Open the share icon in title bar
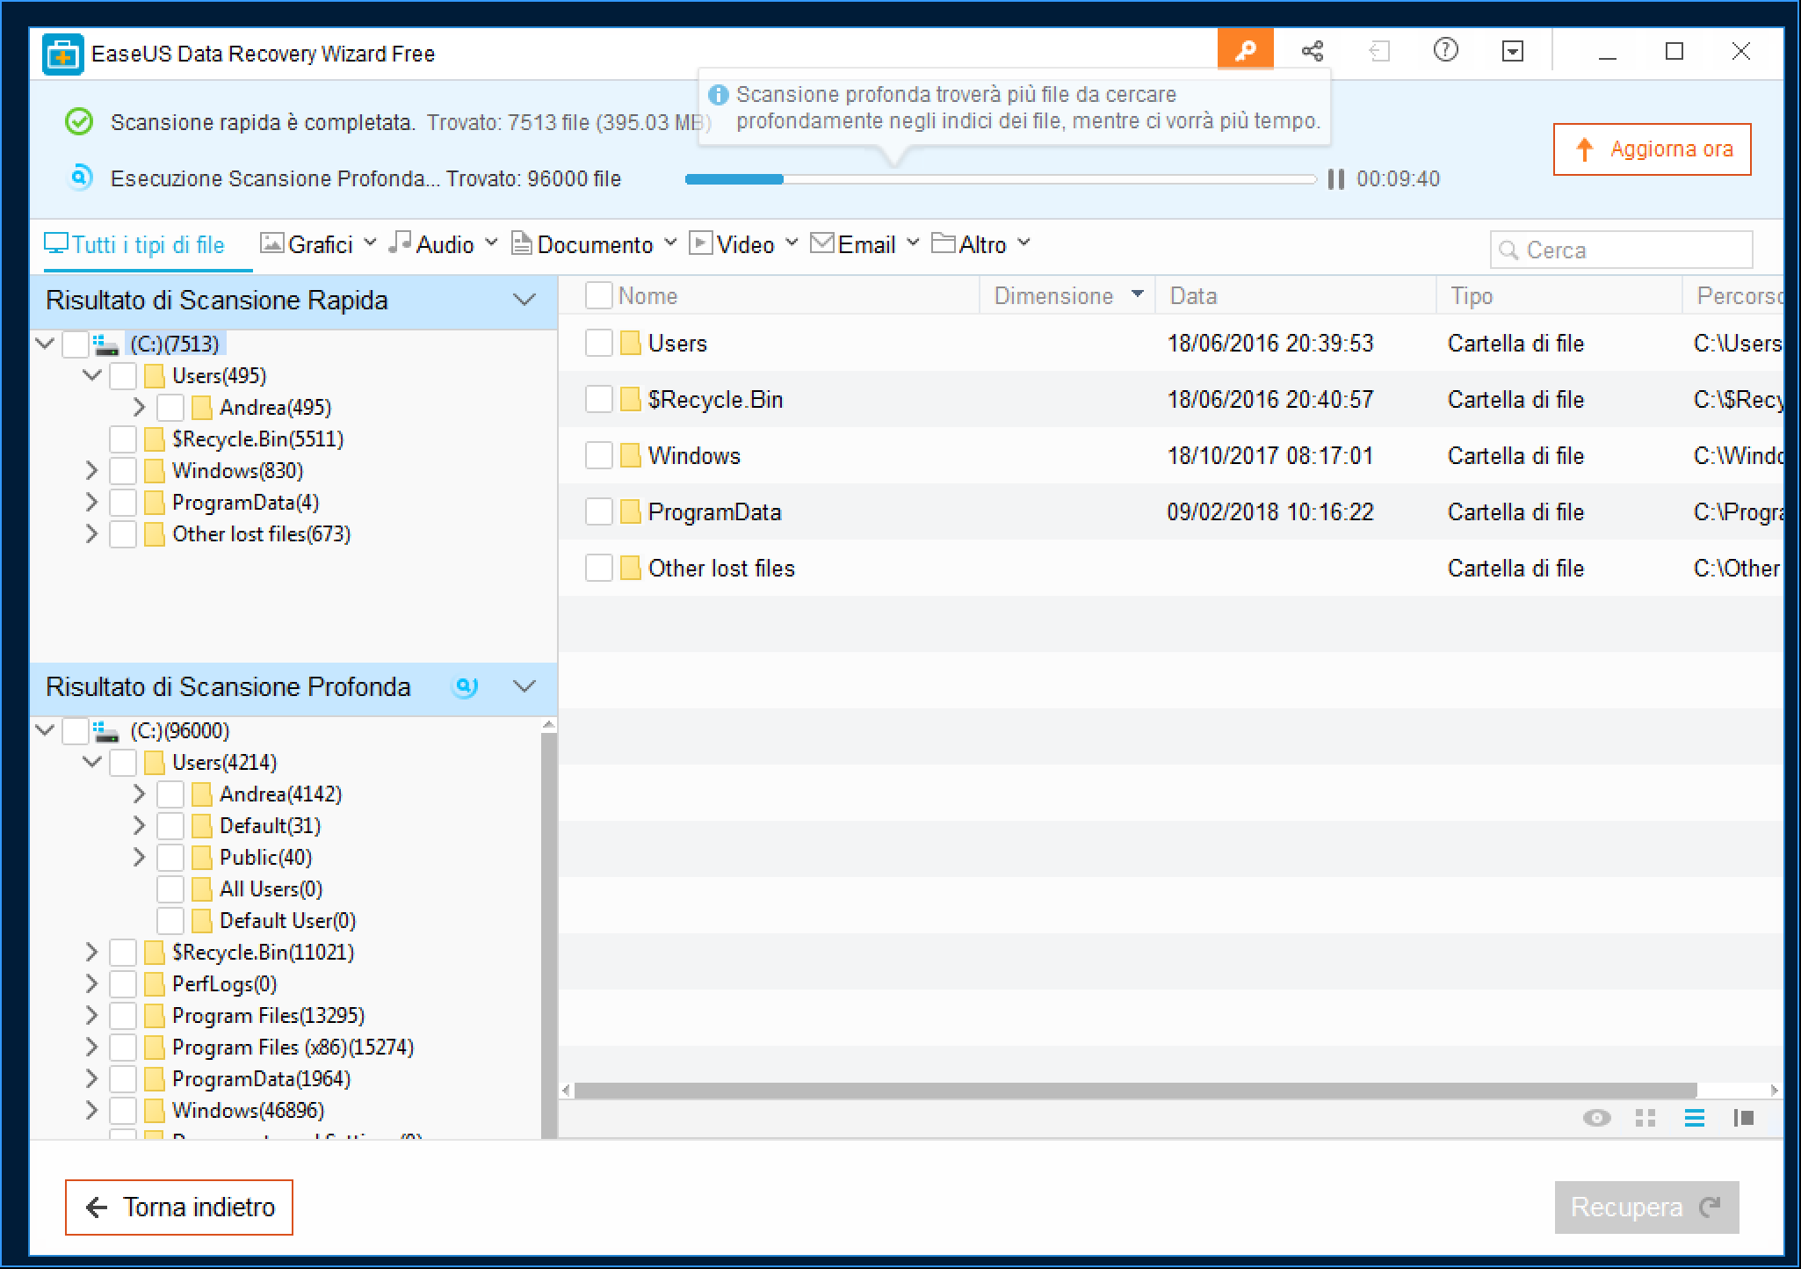1801x1269 pixels. pyautogui.click(x=1312, y=51)
